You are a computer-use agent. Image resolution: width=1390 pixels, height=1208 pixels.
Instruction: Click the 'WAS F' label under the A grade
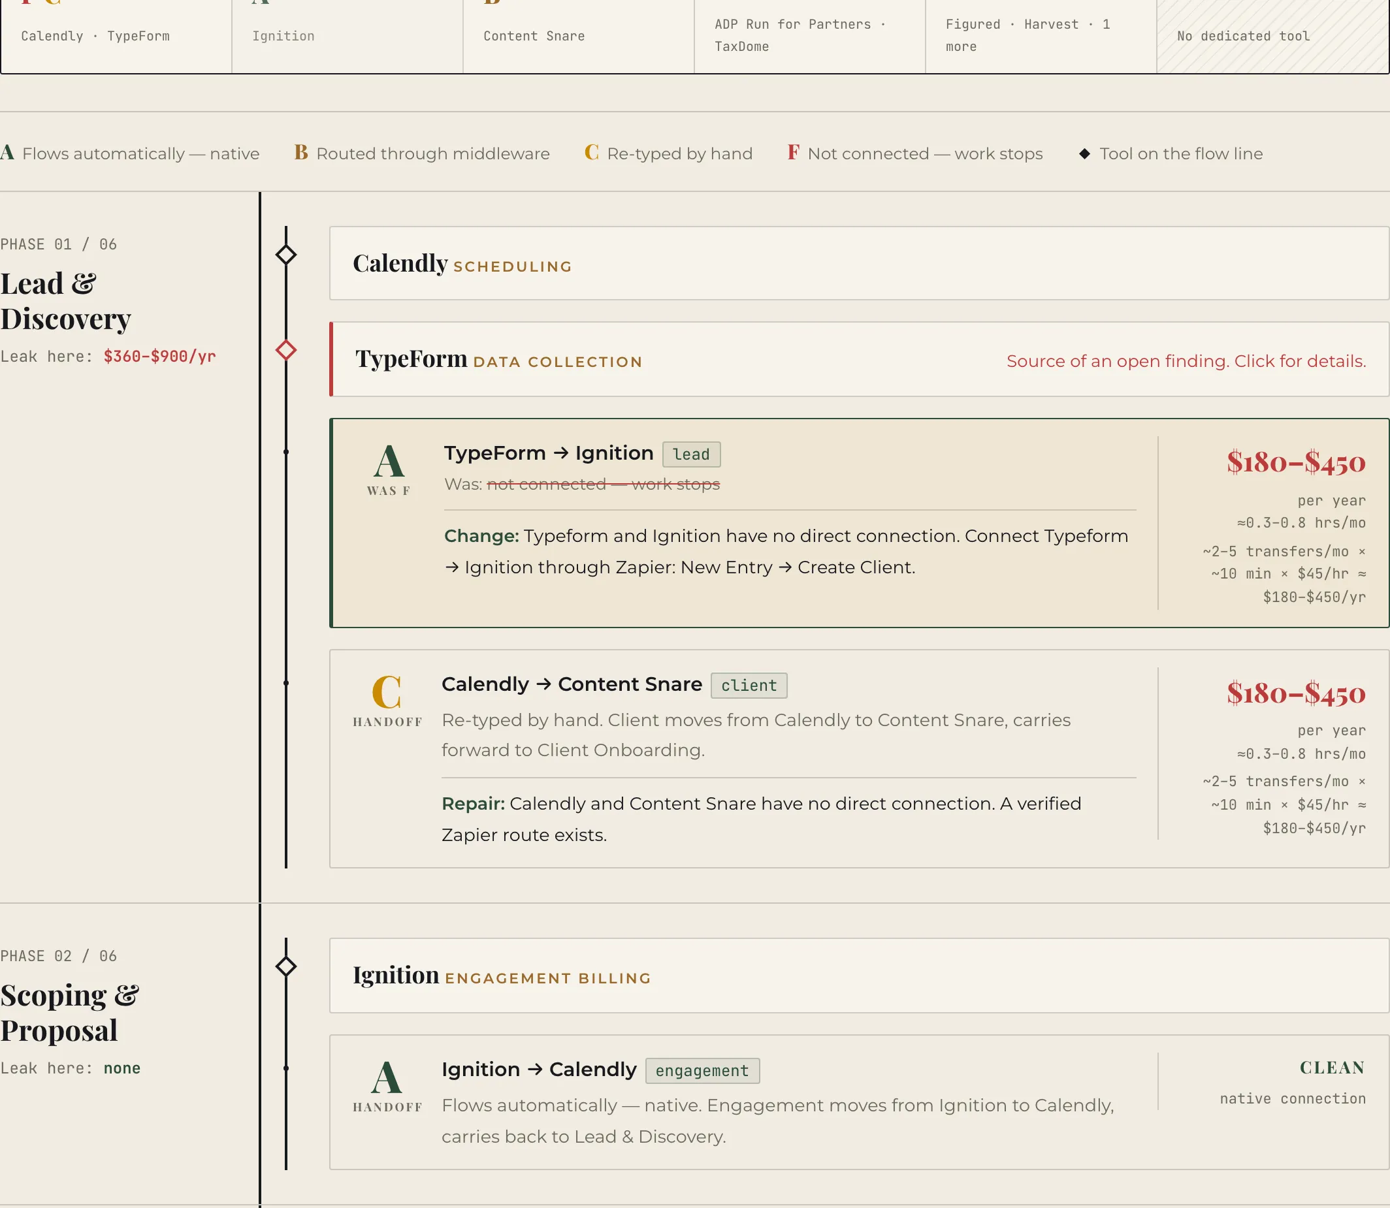(389, 491)
